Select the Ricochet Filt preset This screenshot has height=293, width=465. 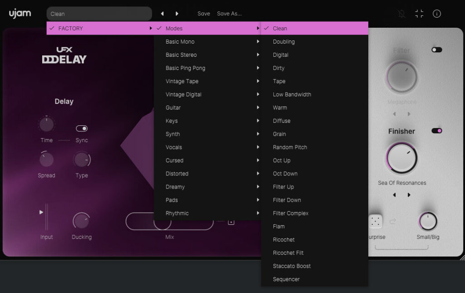click(x=314, y=253)
